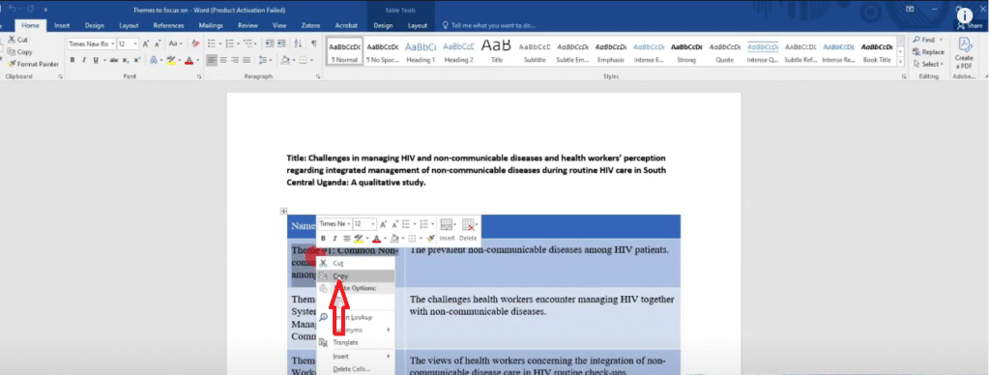The image size is (990, 375).
Task: Switch to the References ribbon tab
Action: 168,26
